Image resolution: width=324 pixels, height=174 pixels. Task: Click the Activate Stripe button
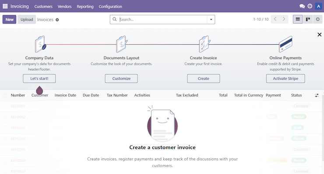[x=285, y=78]
